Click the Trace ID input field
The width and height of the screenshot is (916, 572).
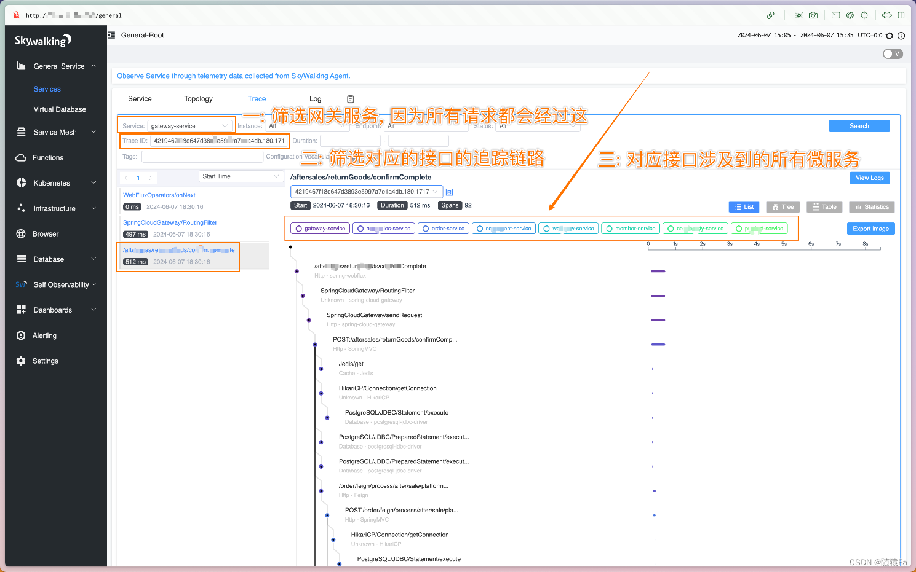tap(219, 141)
